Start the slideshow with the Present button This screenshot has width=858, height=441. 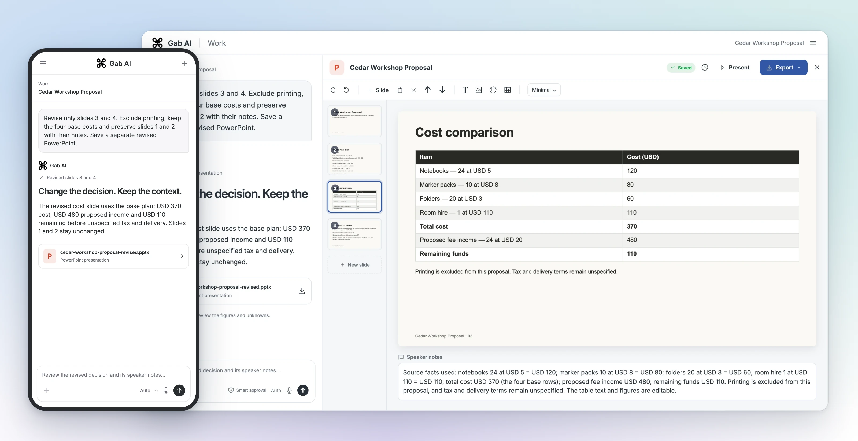[x=735, y=67]
